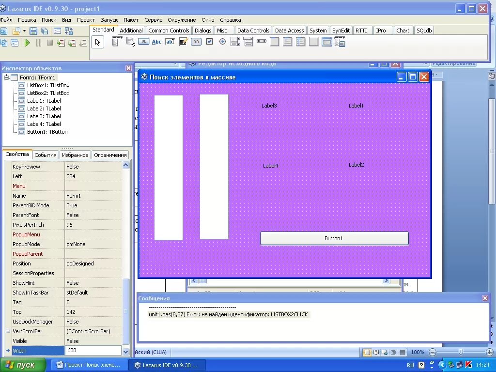The width and height of the screenshot is (496, 372).
Task: Switch to the Dialogs palette tab
Action: point(203,31)
